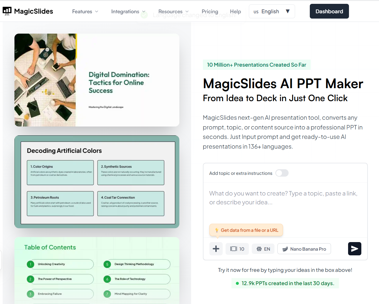Open the Help menu item

tap(236, 11)
